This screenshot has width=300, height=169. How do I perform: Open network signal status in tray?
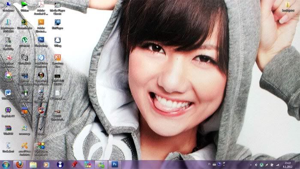[277, 165]
